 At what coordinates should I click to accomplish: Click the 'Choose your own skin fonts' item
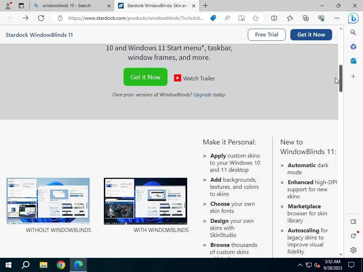[233, 208]
